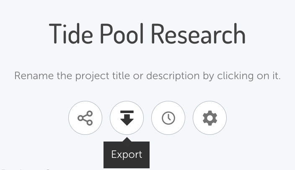
Task: Show history of Tide Pool Research
Action: click(168, 118)
